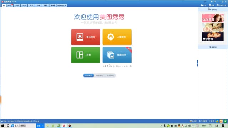Viewport: 228px width, 128px height.
Task: Switch to the 场景 tab
Action: [x=46, y=6]
